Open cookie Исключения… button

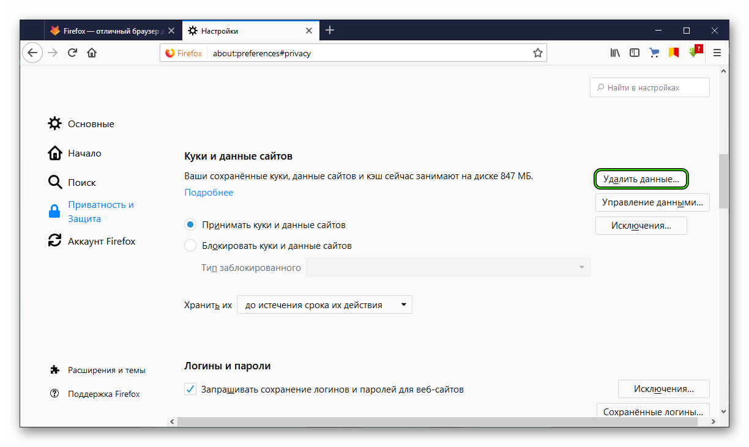(x=641, y=226)
